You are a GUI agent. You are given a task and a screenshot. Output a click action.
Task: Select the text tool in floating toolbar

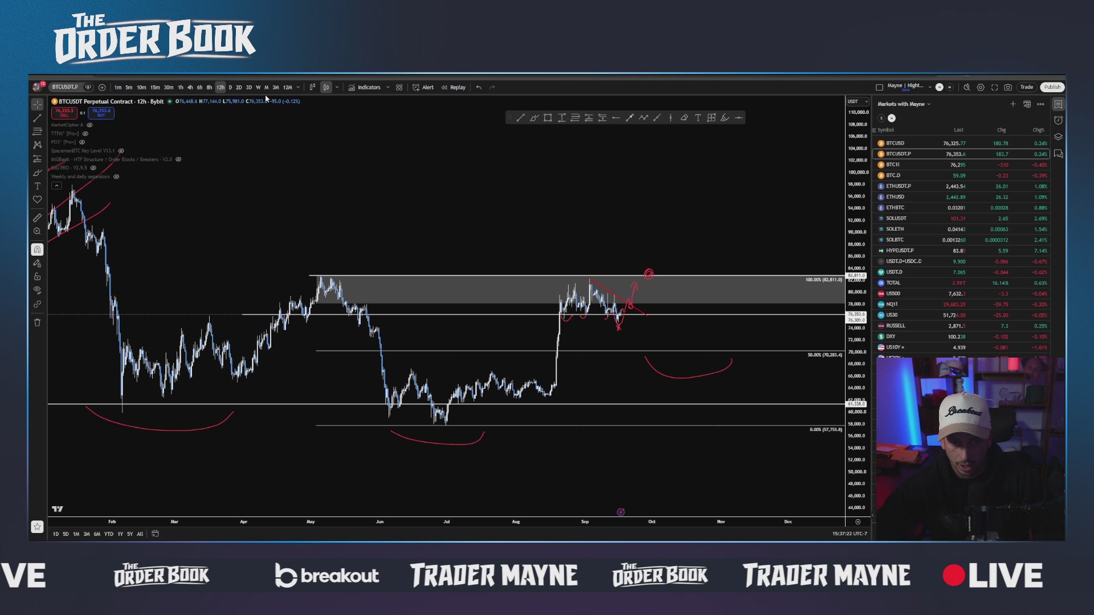(x=698, y=118)
